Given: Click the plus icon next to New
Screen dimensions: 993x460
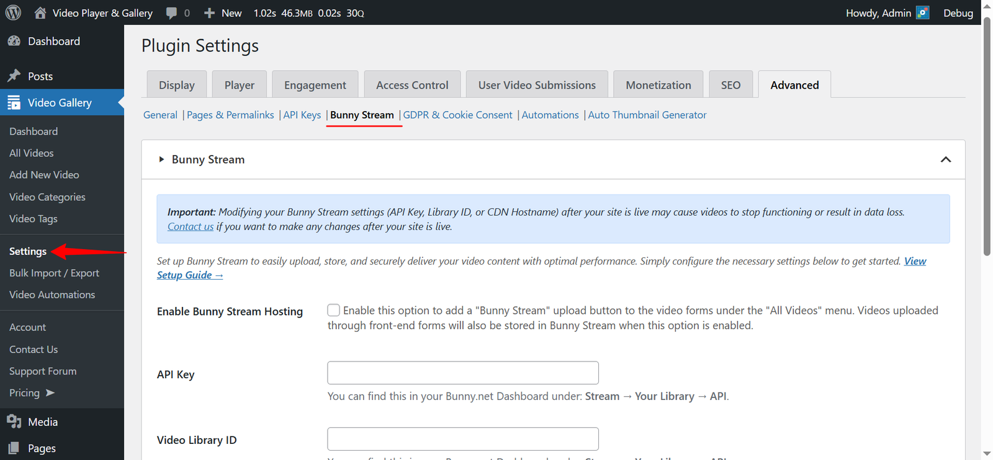Looking at the screenshot, I should 210,13.
